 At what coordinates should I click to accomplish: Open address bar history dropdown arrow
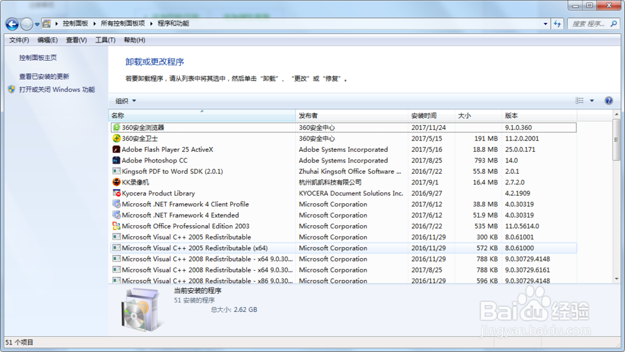(x=545, y=24)
